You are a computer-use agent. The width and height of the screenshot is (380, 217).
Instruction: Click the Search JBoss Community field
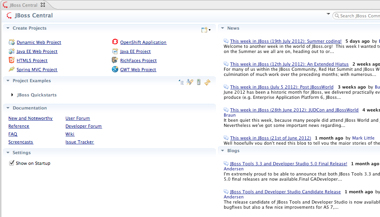357,16
